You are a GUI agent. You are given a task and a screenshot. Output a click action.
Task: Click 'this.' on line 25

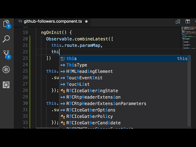point(52,71)
